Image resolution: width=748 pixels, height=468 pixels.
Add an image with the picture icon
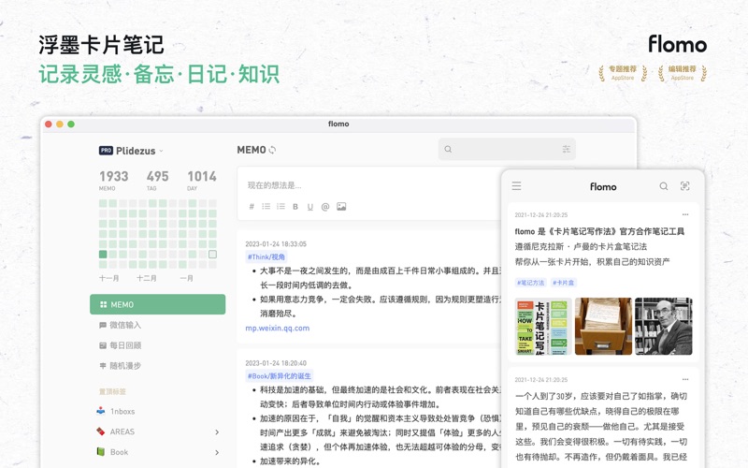pyautogui.click(x=341, y=206)
